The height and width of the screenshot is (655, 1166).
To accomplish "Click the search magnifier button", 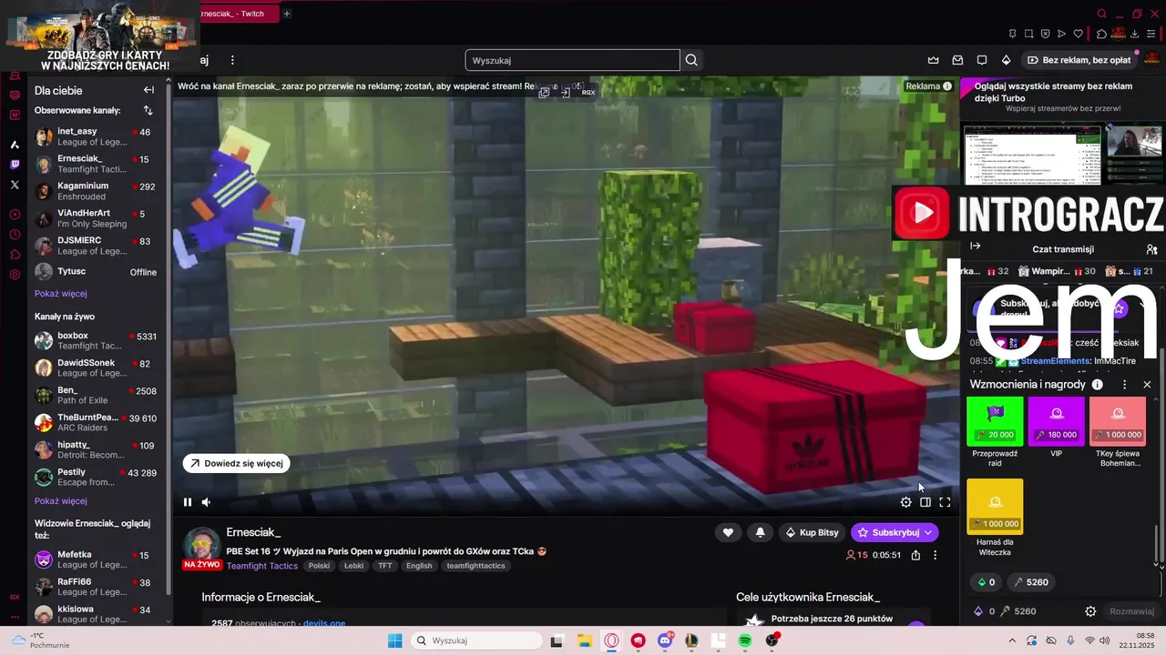I will pyautogui.click(x=691, y=60).
